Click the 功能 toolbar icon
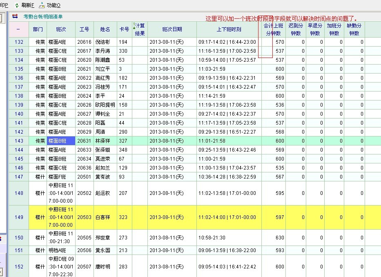This screenshot has height=277, width=381. [x=42, y=5]
